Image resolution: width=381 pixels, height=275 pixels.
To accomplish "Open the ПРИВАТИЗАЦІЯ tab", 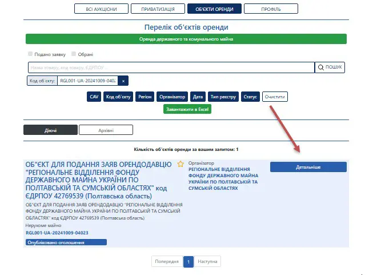I will click(157, 9).
